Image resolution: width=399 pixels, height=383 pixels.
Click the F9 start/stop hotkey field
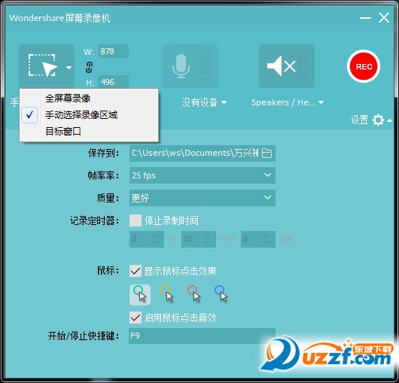click(202, 336)
